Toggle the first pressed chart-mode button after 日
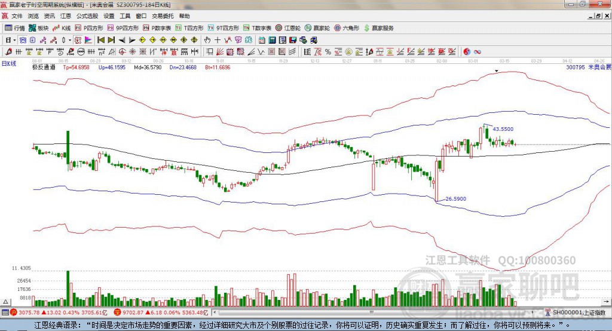612x331 pixels. click(x=23, y=40)
